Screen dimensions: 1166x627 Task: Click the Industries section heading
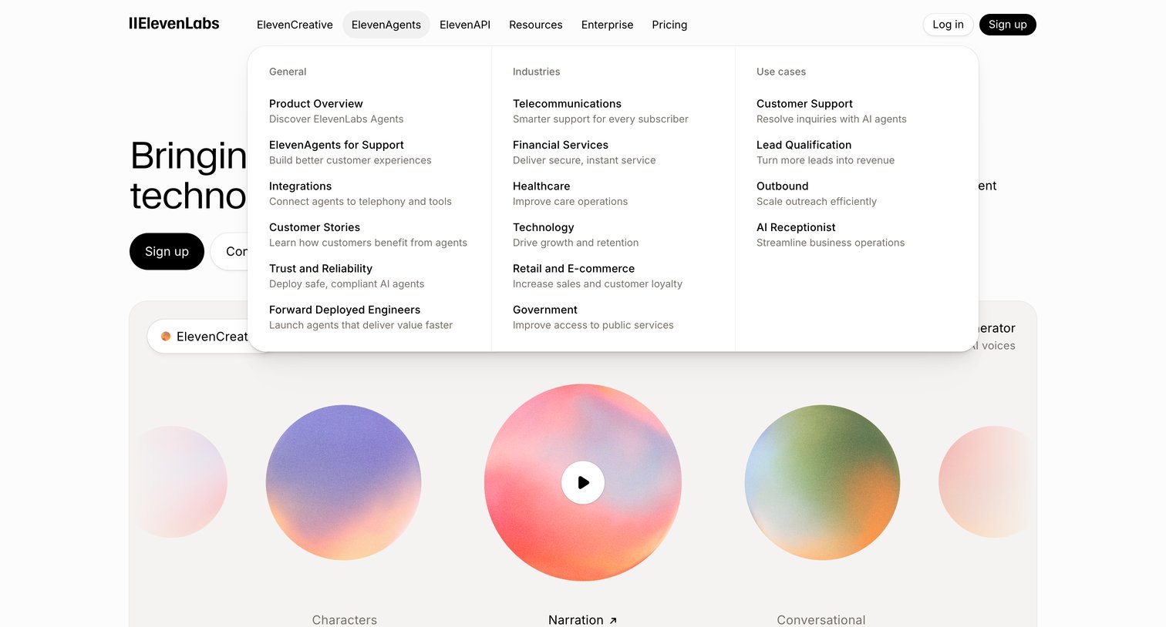coord(537,72)
